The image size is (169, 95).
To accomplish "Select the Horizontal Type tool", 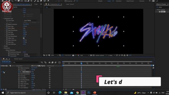I will click(x=31, y=1).
